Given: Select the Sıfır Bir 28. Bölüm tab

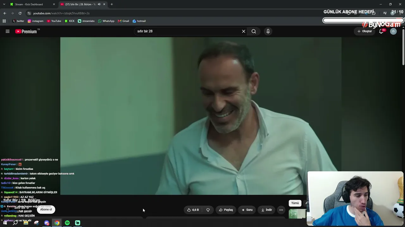Looking at the screenshot, I should tap(80, 4).
